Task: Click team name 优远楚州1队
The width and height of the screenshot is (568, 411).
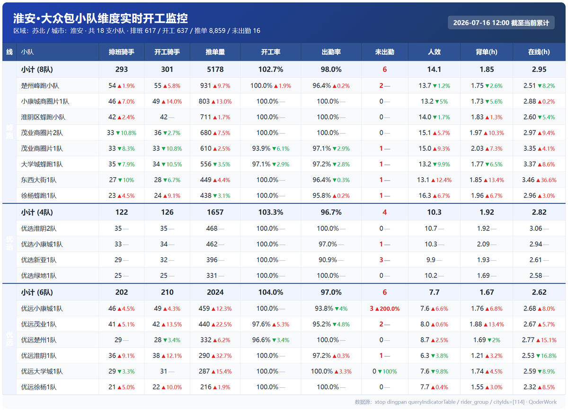Action: [x=38, y=340]
